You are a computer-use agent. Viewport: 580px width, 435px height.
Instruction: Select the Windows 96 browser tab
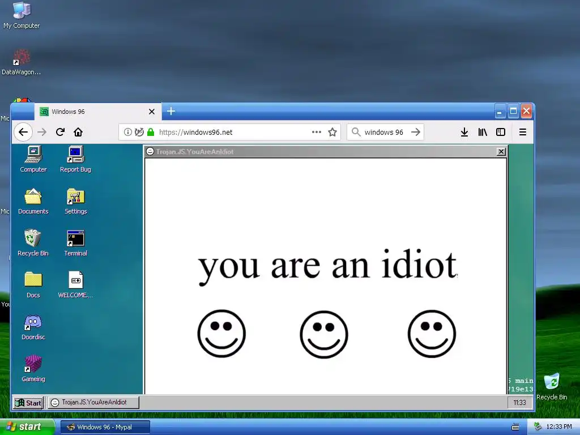click(x=98, y=112)
